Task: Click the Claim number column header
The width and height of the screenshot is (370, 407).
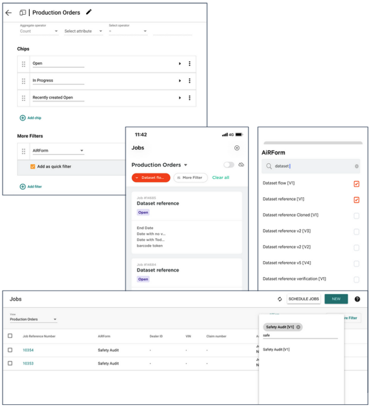Action: pos(216,337)
